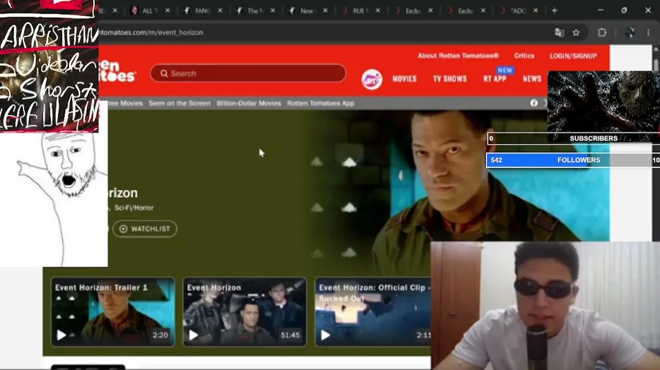Open the Billion-Dollar Movies link
Screen dimensions: 660x370
249,103
